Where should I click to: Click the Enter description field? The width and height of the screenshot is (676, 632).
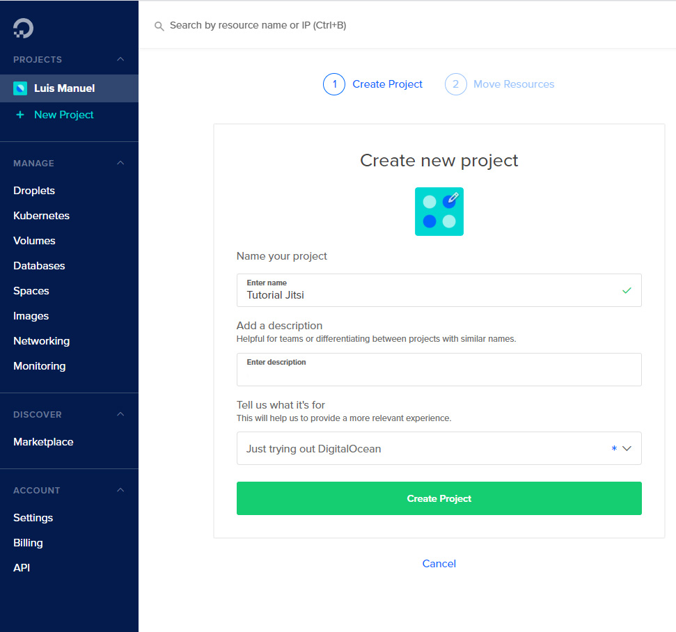point(439,370)
